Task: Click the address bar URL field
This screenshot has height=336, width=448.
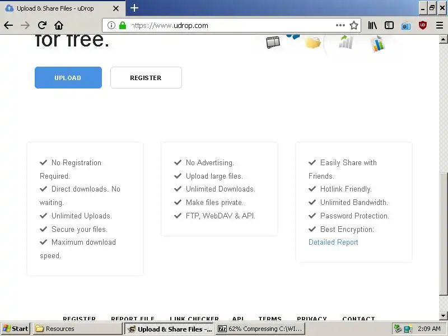Action: (231, 25)
